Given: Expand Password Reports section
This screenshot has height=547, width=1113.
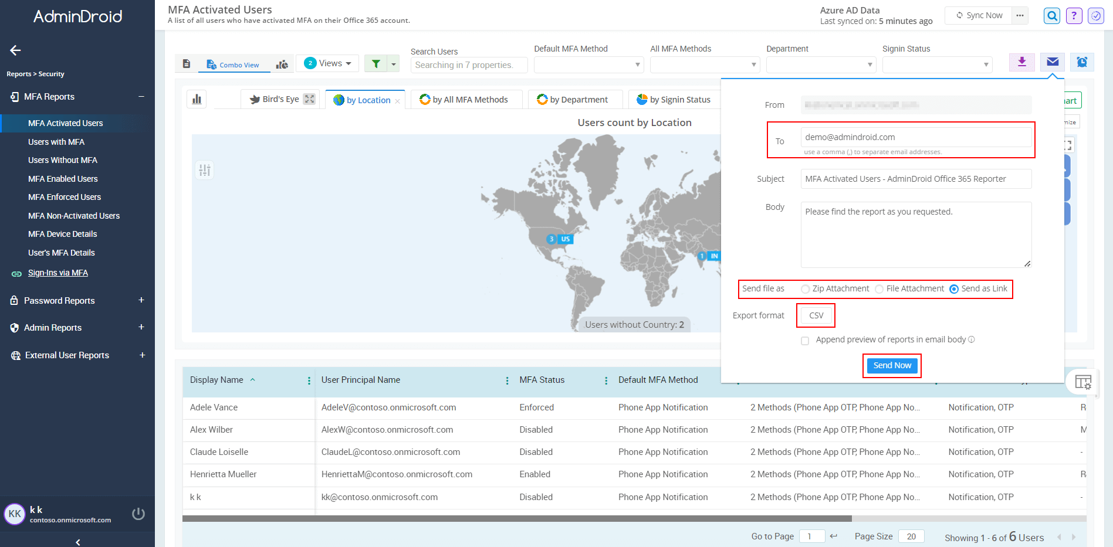Looking at the screenshot, I should (141, 300).
